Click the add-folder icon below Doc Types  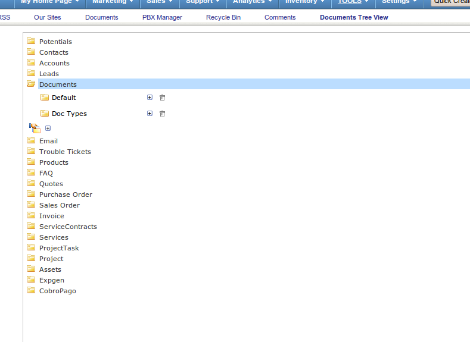(x=35, y=127)
